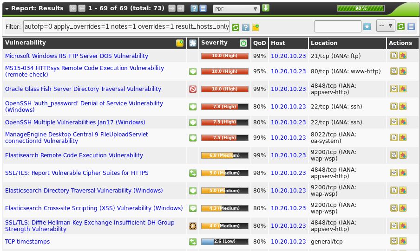Open Elasticsearch Directory Traversal Vulnerability link
420x251 pixels.
pyautogui.click(x=84, y=191)
